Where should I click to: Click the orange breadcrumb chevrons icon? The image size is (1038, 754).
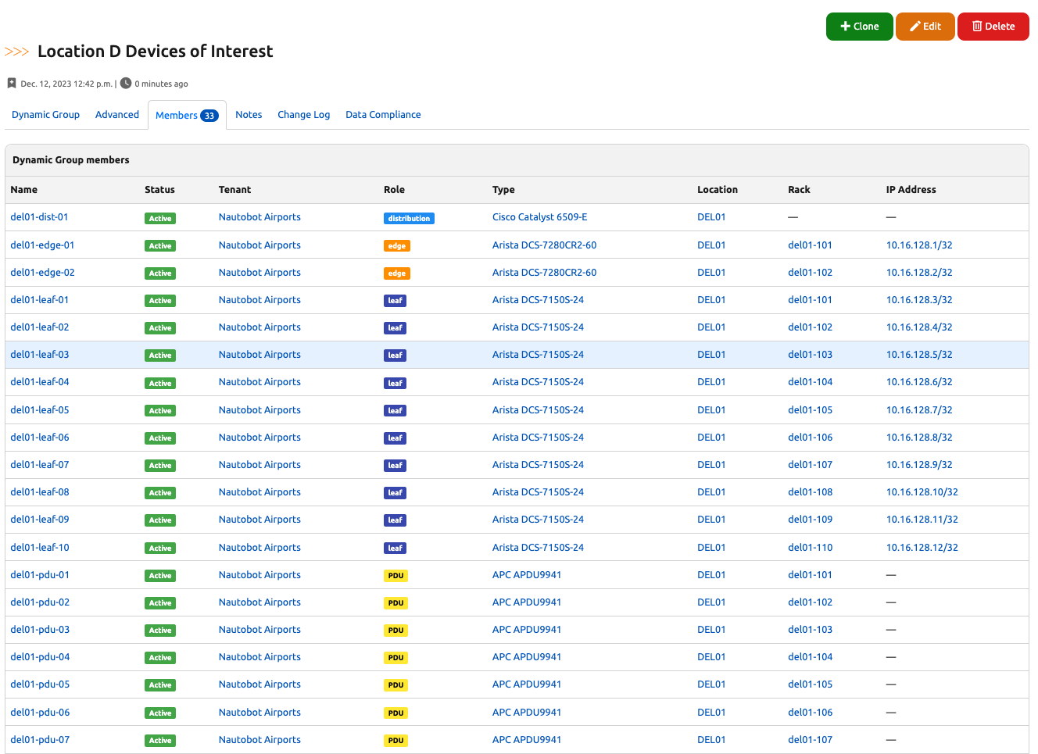(16, 52)
